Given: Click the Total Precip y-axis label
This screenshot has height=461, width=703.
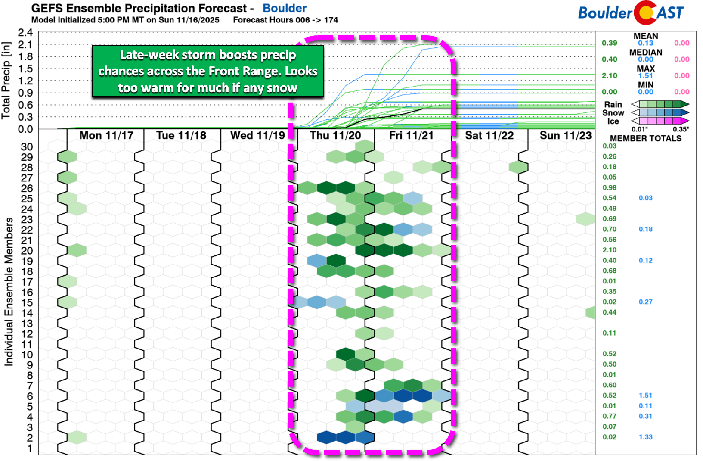Looking at the screenshot, I should pos(6,81).
